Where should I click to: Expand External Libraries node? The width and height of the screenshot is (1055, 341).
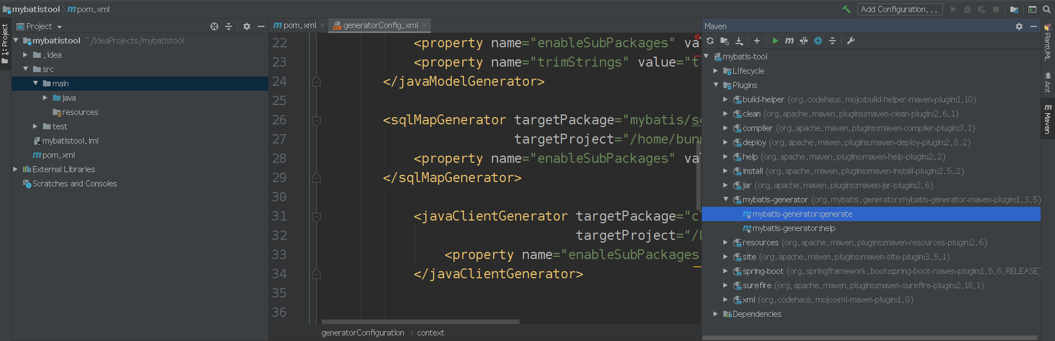[15, 169]
